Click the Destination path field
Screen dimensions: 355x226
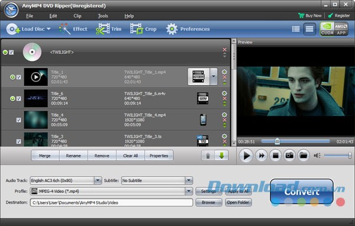[111, 202]
